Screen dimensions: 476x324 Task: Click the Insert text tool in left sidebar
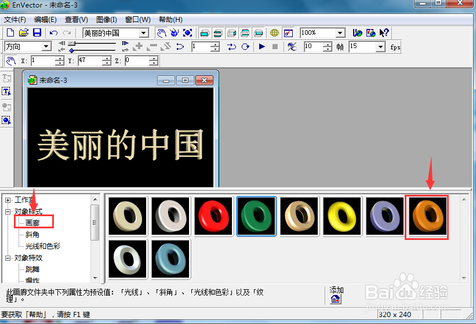tap(6, 78)
